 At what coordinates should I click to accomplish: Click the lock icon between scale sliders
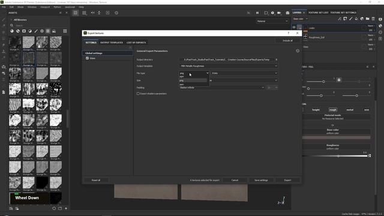pos(339,80)
